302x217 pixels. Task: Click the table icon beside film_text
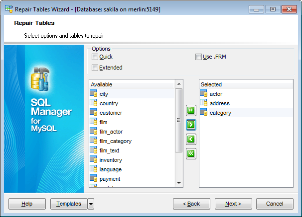94,150
